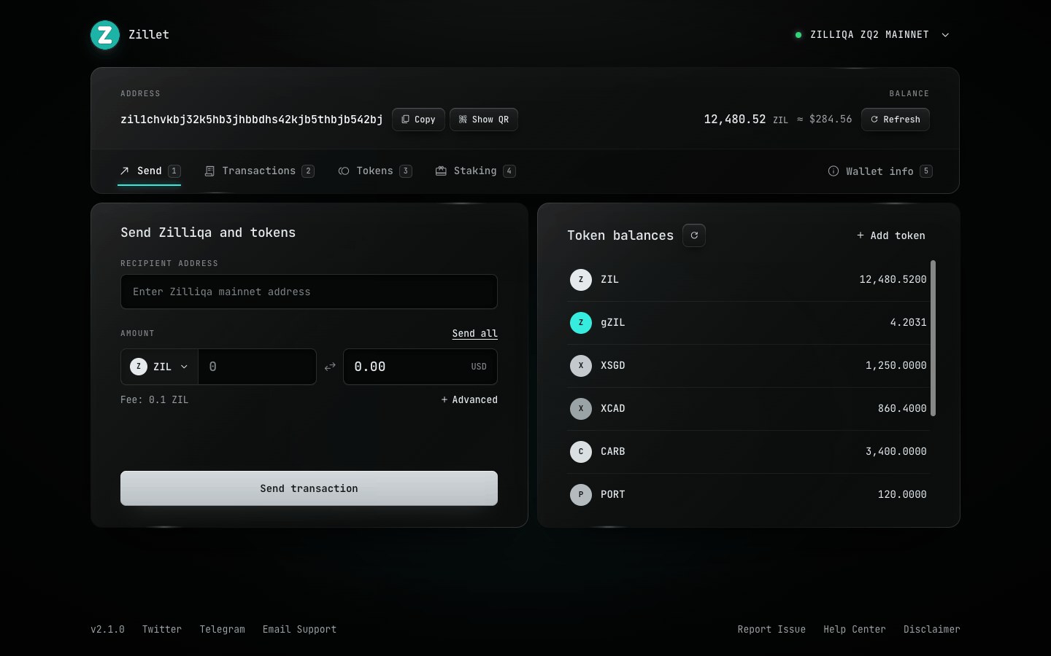1051x656 pixels.
Task: Show the address QR code
Action: (484, 120)
